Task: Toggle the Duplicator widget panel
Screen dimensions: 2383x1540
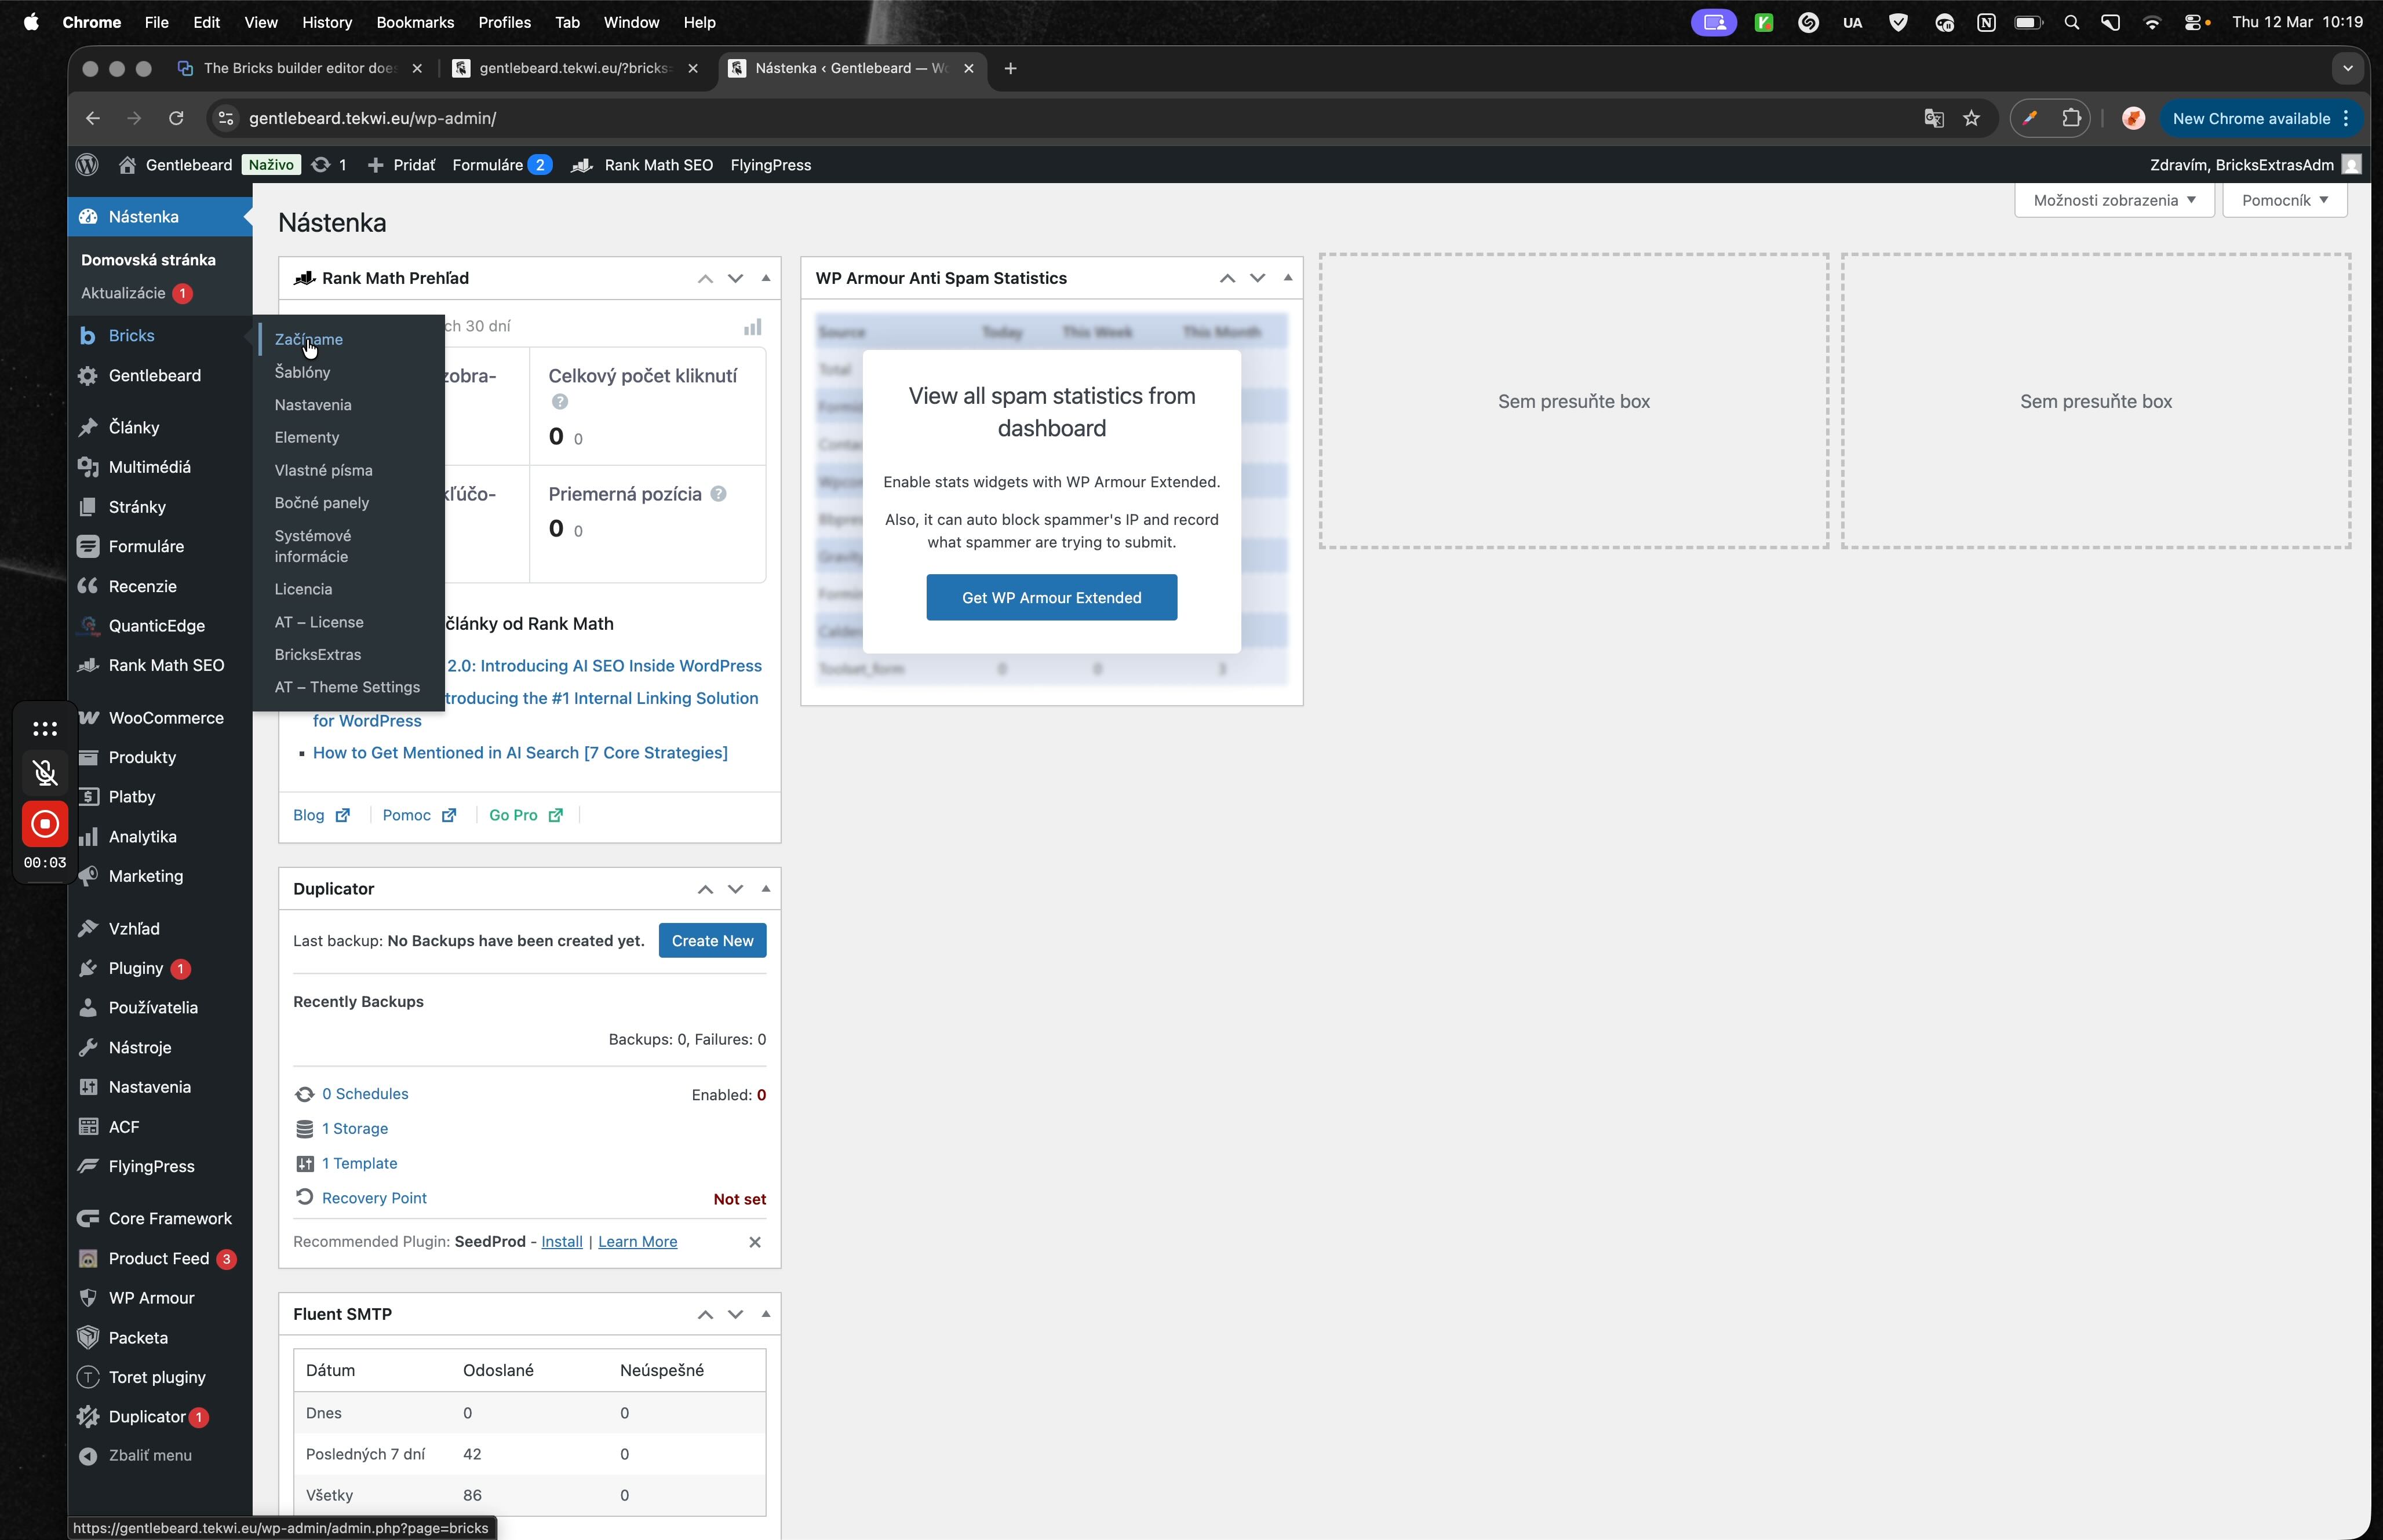Action: click(766, 889)
